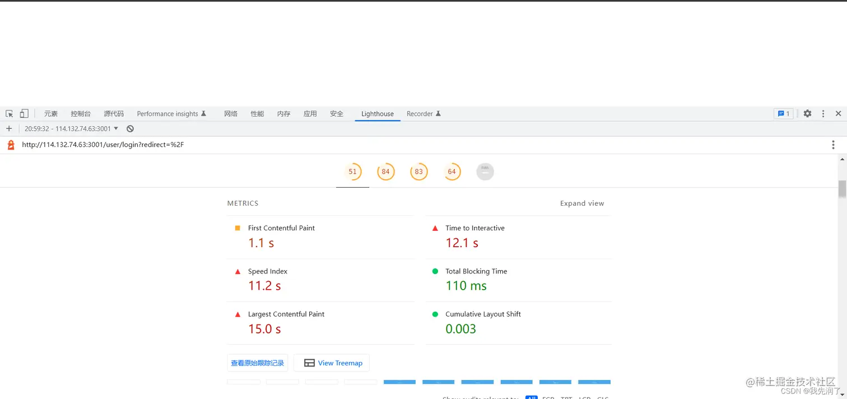Expand view of the metrics section
The width and height of the screenshot is (847, 399).
(x=582, y=203)
